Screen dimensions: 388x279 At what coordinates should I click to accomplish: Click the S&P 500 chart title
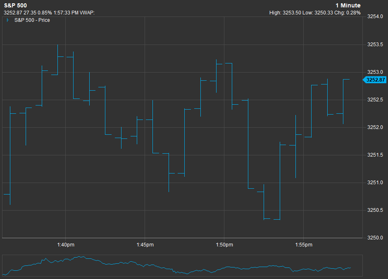pyautogui.click(x=15, y=5)
